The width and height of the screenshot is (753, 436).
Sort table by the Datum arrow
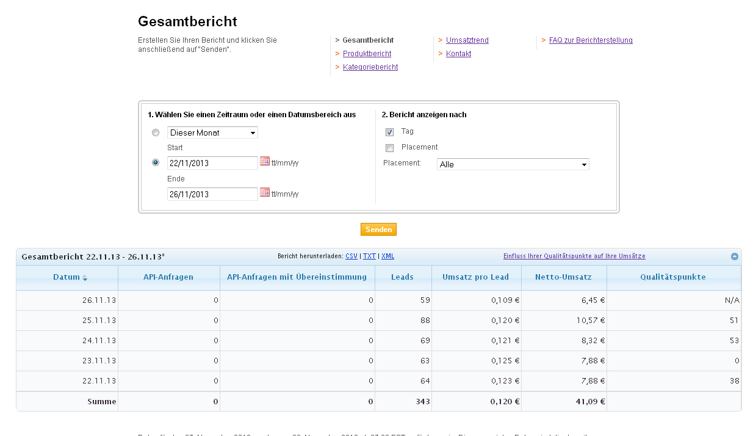85,278
